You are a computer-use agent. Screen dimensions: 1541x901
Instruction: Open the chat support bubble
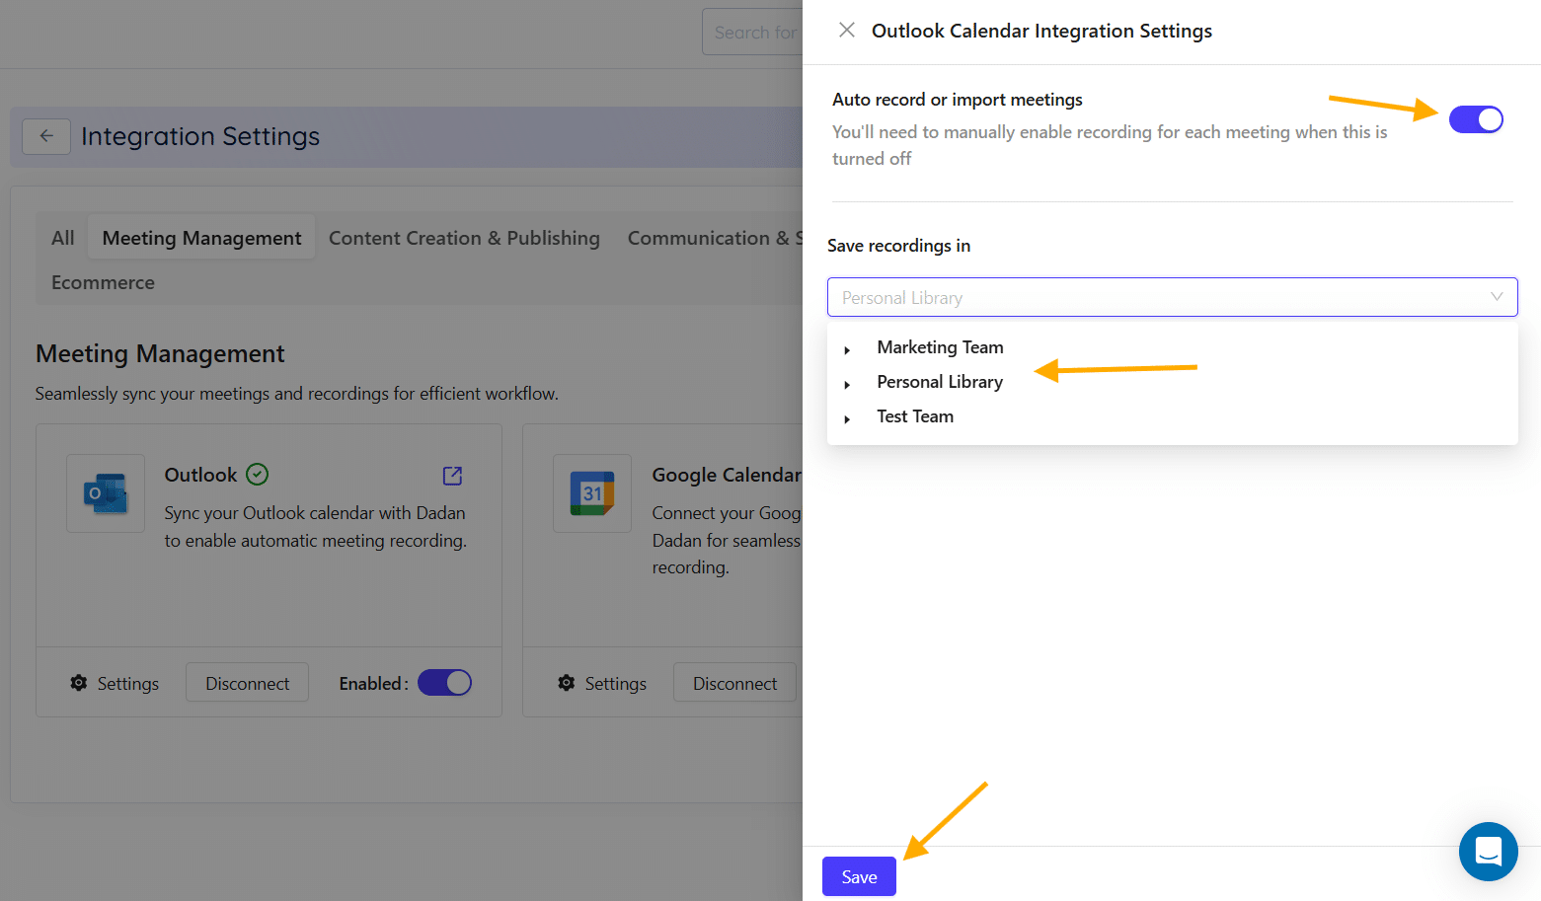click(1488, 851)
